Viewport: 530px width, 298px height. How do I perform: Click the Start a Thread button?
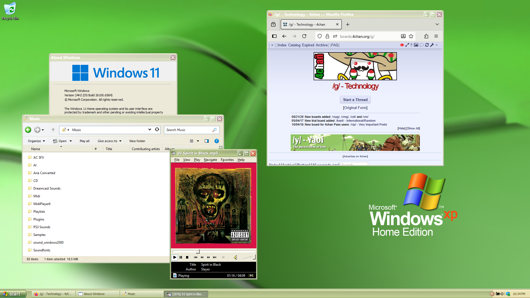355,100
